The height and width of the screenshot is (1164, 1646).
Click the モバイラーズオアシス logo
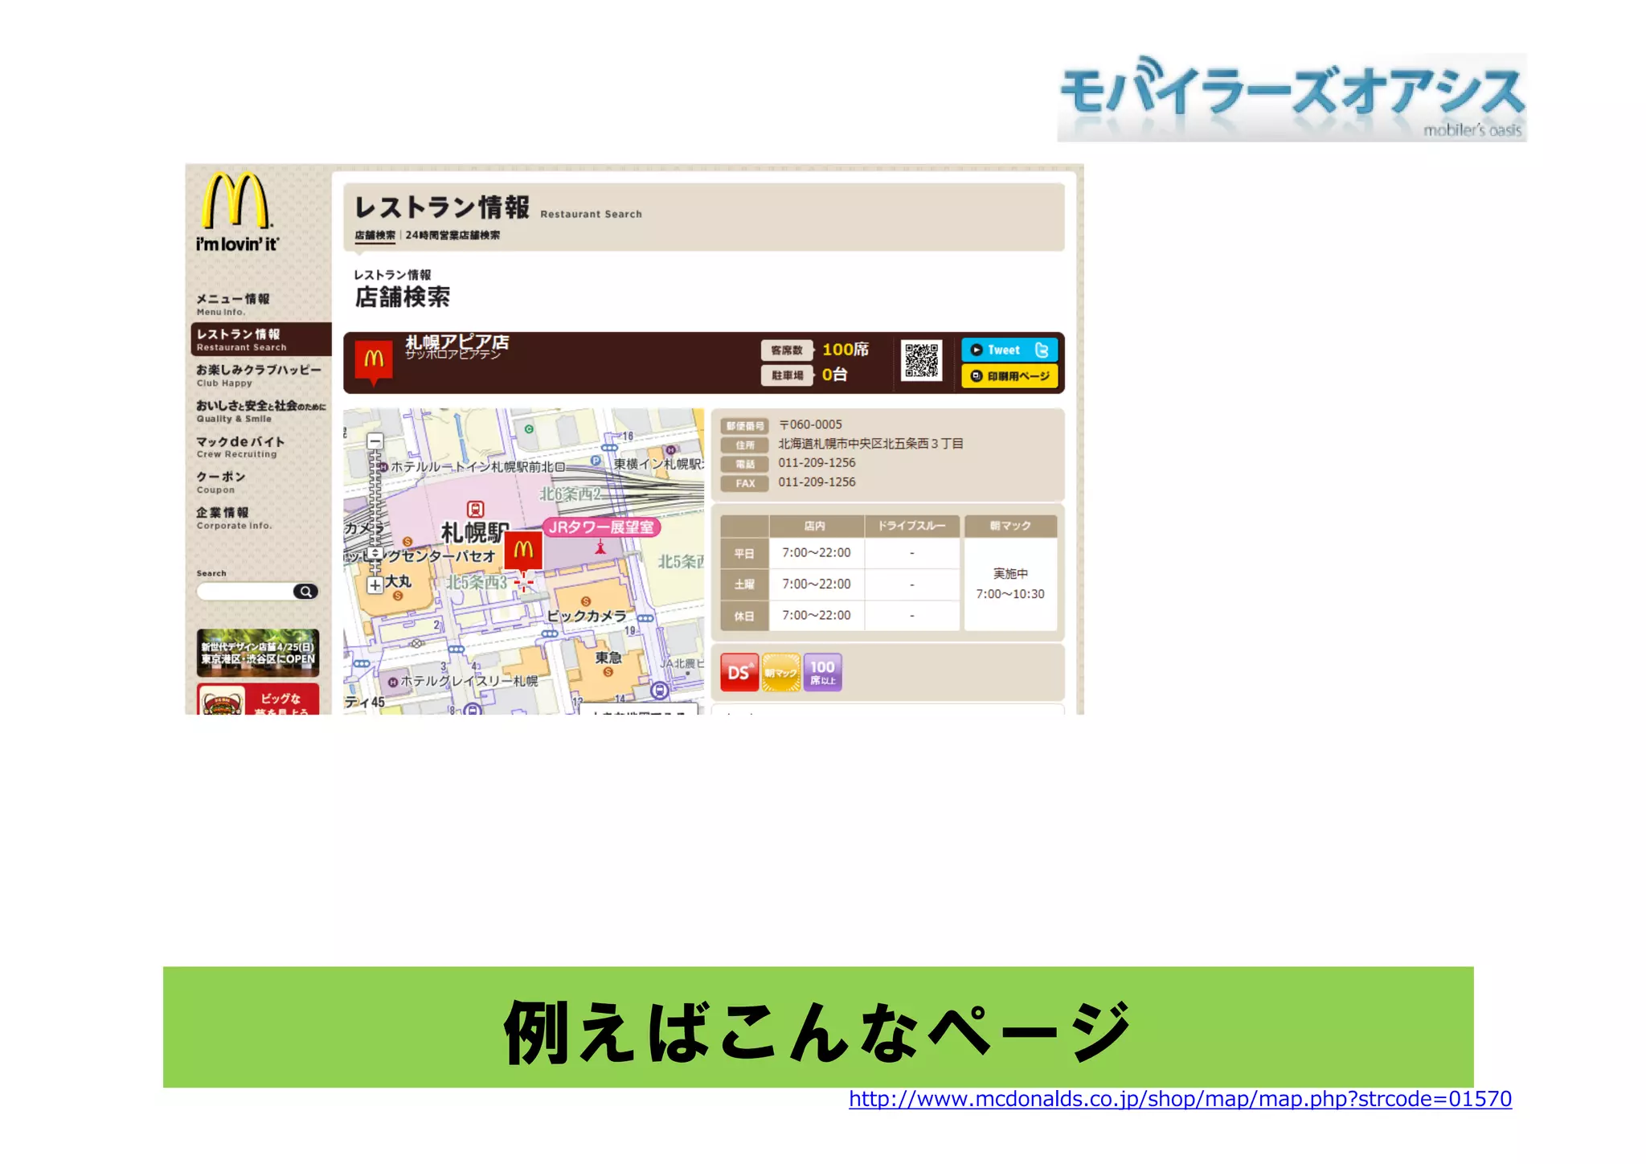[1292, 97]
